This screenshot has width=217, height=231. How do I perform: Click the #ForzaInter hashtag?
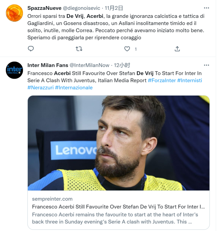click(162, 80)
